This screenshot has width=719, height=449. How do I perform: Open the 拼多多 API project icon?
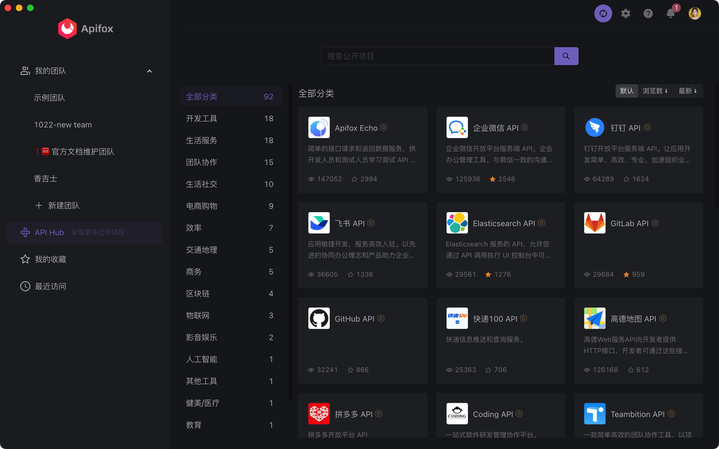coord(319,414)
